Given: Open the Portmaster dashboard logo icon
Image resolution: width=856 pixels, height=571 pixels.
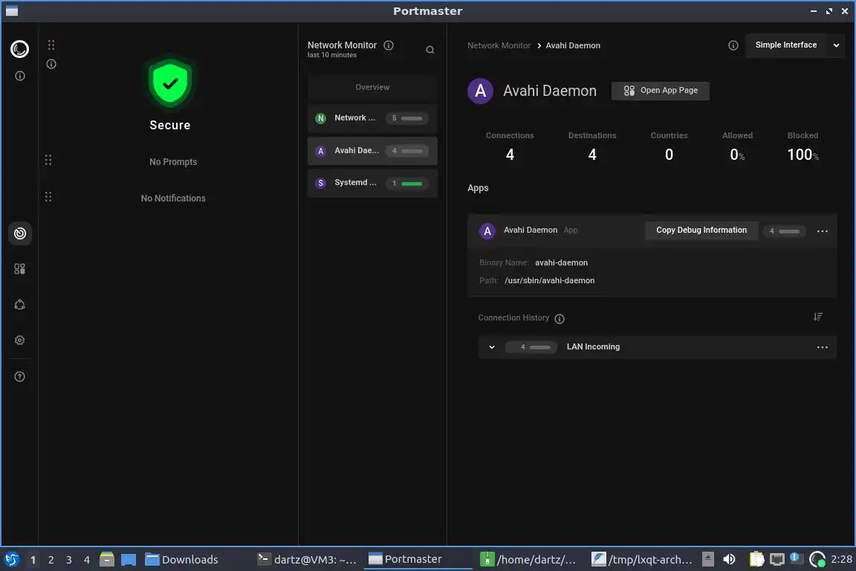Looking at the screenshot, I should point(19,49).
